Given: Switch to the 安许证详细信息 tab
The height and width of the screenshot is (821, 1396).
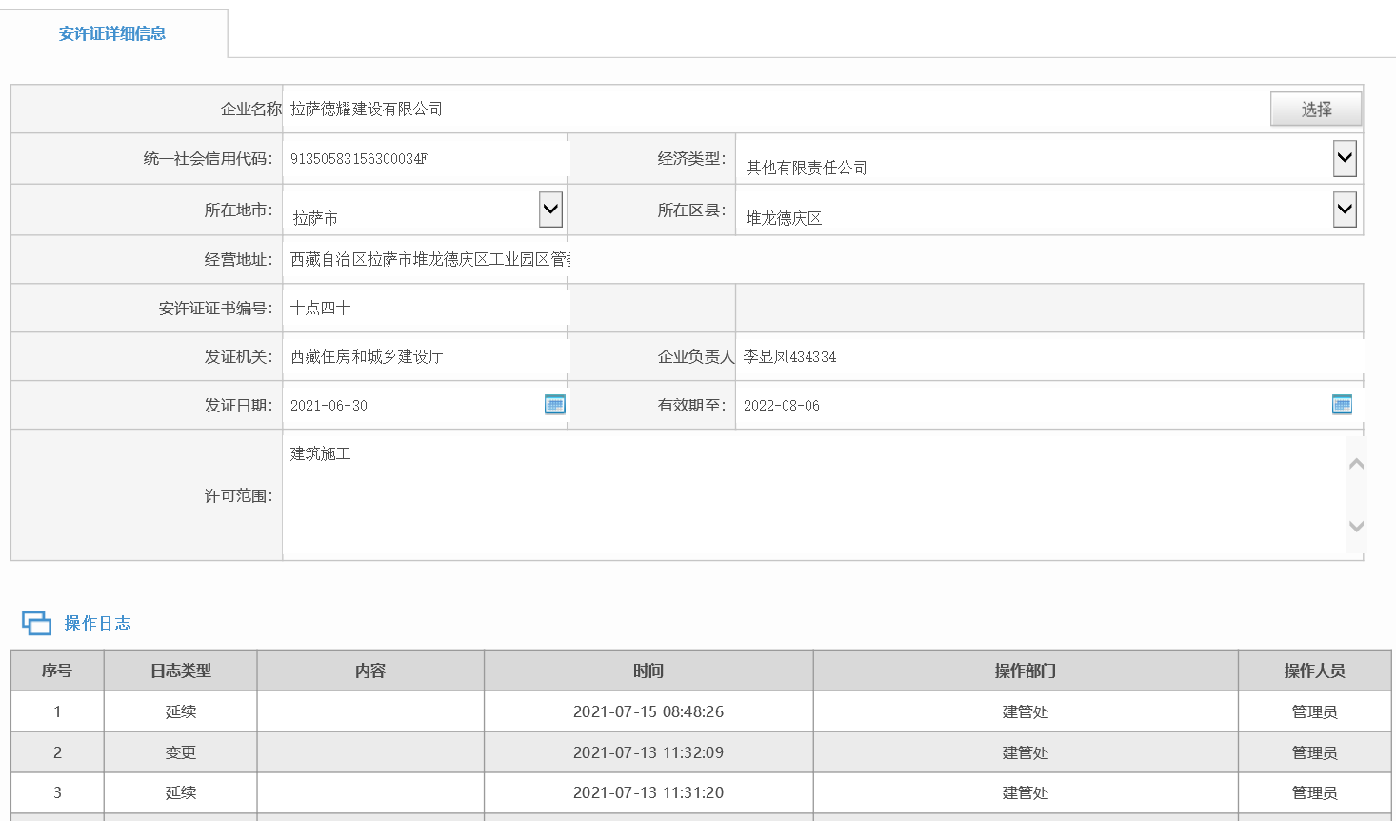Looking at the screenshot, I should click(112, 33).
